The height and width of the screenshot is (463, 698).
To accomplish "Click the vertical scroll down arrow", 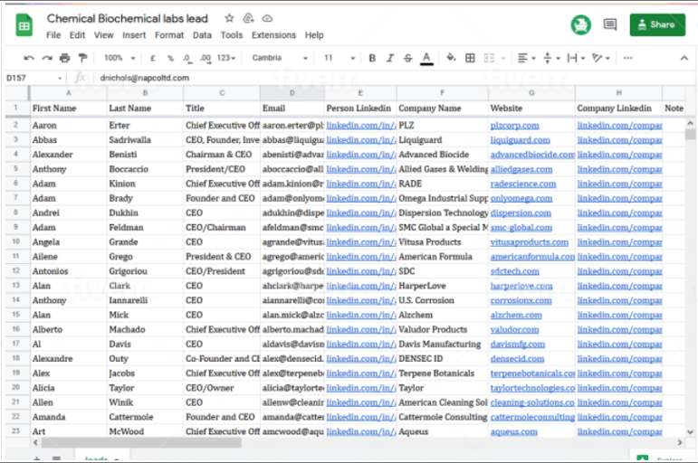I will click(x=690, y=431).
